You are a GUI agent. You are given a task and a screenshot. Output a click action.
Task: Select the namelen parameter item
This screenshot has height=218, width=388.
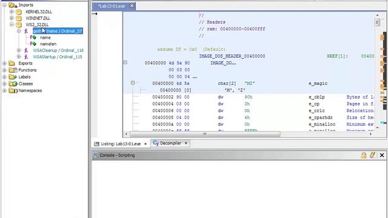48,44
